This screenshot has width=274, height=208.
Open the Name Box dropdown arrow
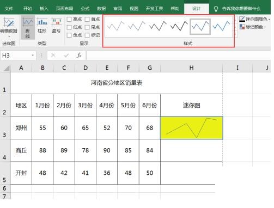coord(33,56)
